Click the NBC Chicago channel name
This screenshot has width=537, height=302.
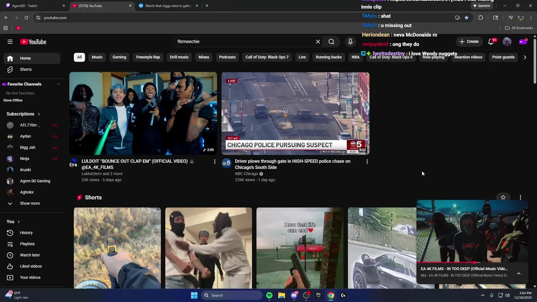coord(246,174)
